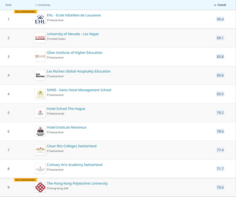Sort the table by University column
This screenshot has width=236, height=197.
pyautogui.click(x=42, y=5)
